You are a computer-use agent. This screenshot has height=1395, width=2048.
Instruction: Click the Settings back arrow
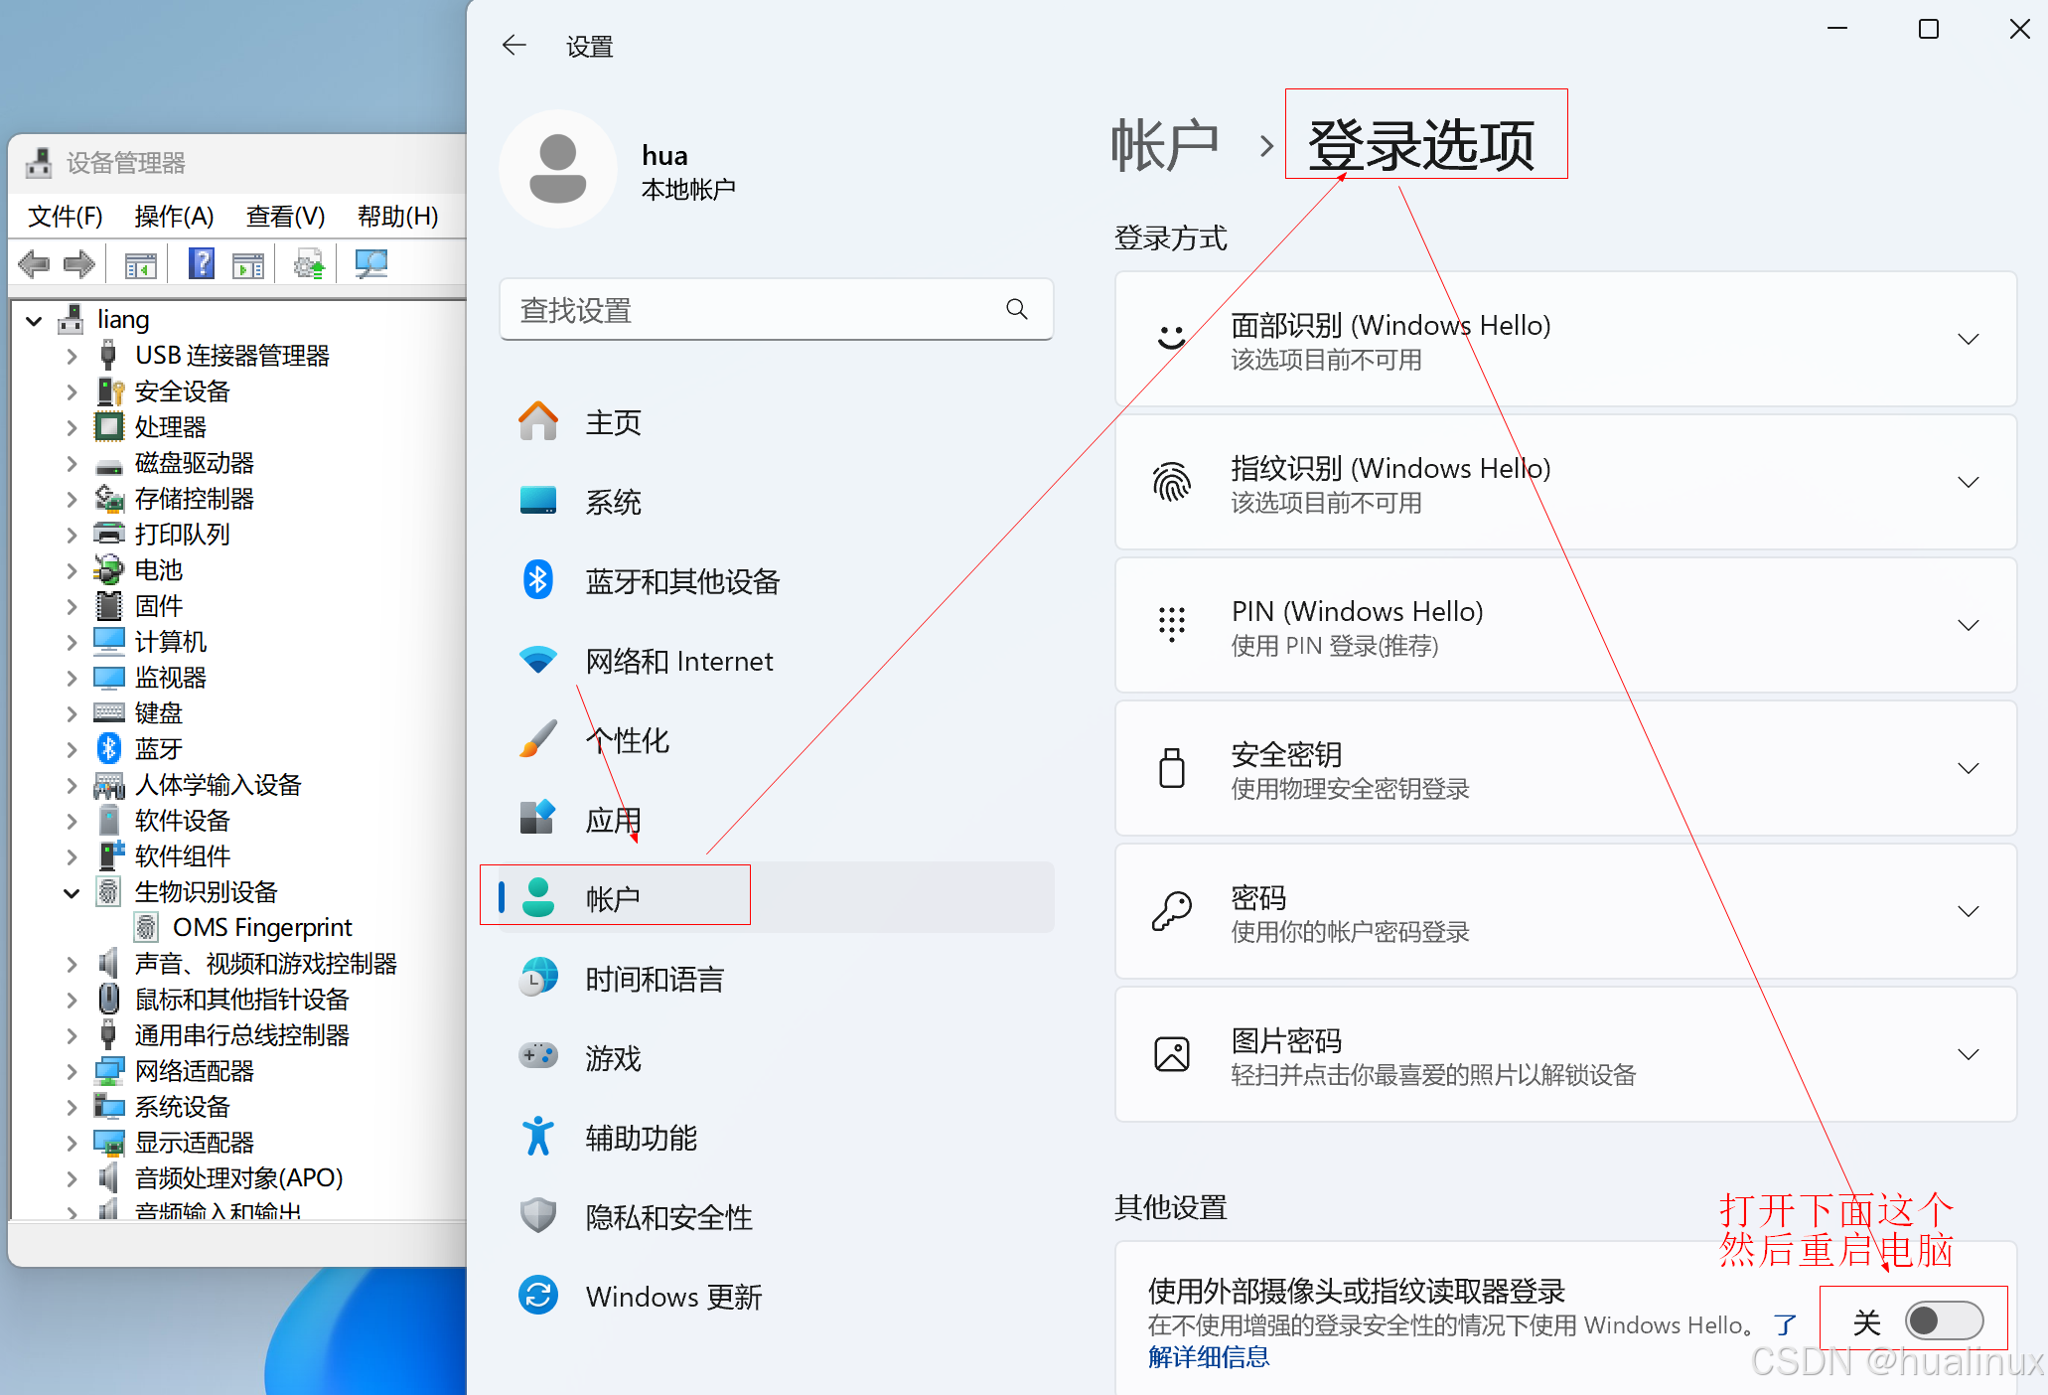513,46
